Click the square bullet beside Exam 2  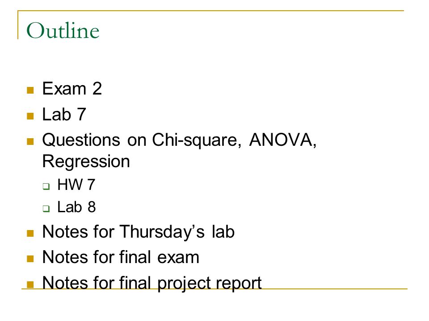coord(30,91)
